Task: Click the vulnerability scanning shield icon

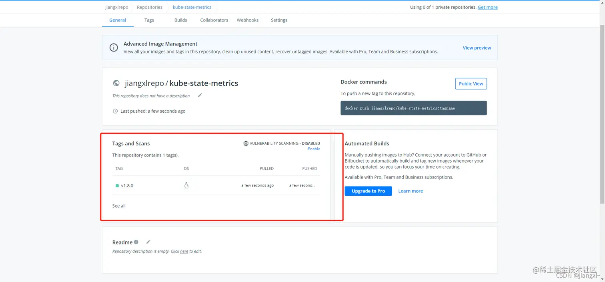Action: click(246, 143)
